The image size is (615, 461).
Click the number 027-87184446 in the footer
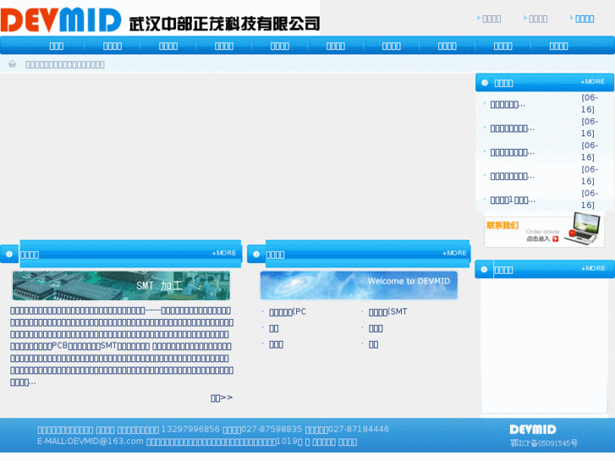click(359, 429)
